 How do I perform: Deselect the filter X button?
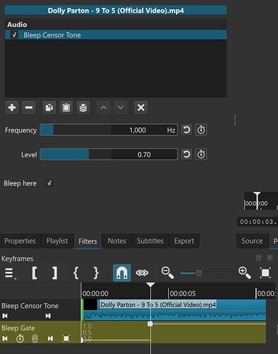pyautogui.click(x=141, y=108)
